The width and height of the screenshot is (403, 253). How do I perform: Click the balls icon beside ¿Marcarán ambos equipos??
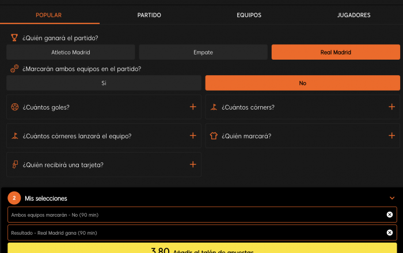point(14,68)
